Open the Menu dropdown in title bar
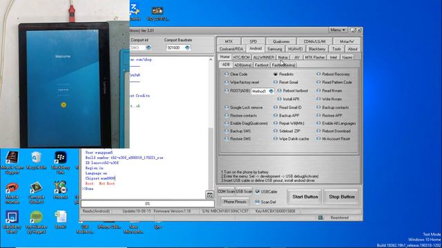 click(338, 30)
